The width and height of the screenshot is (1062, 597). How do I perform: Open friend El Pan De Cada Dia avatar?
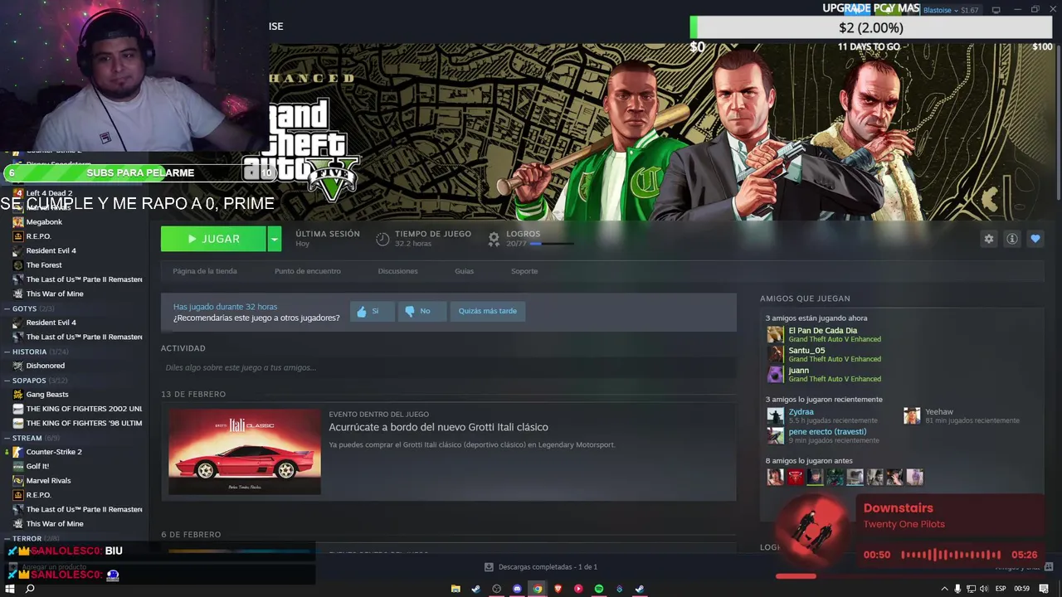point(775,334)
